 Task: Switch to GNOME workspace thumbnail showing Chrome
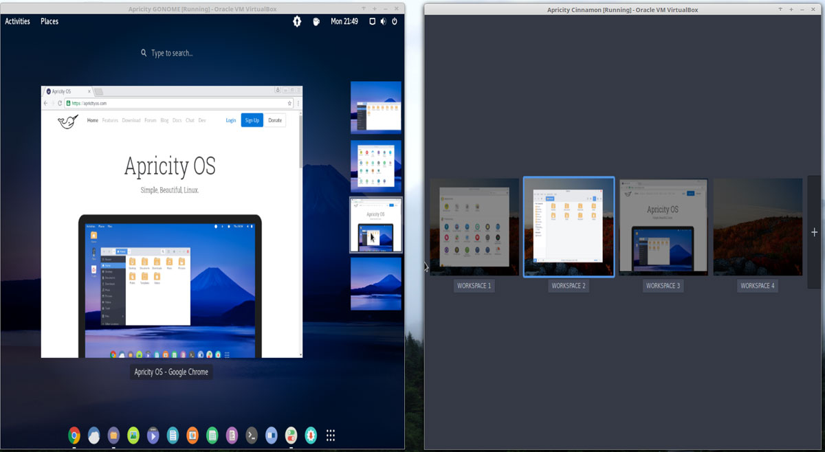(376, 225)
